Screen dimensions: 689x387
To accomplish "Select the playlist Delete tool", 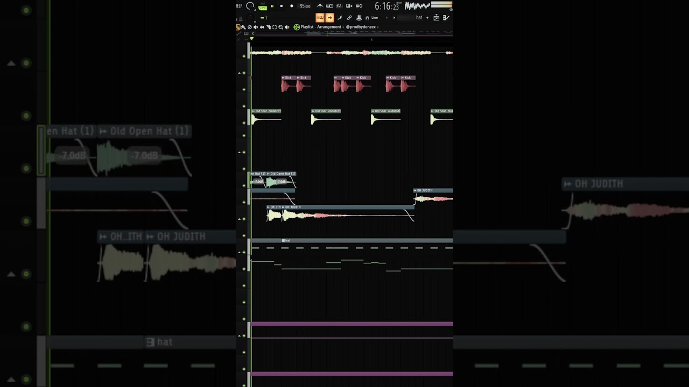I will 250,27.
